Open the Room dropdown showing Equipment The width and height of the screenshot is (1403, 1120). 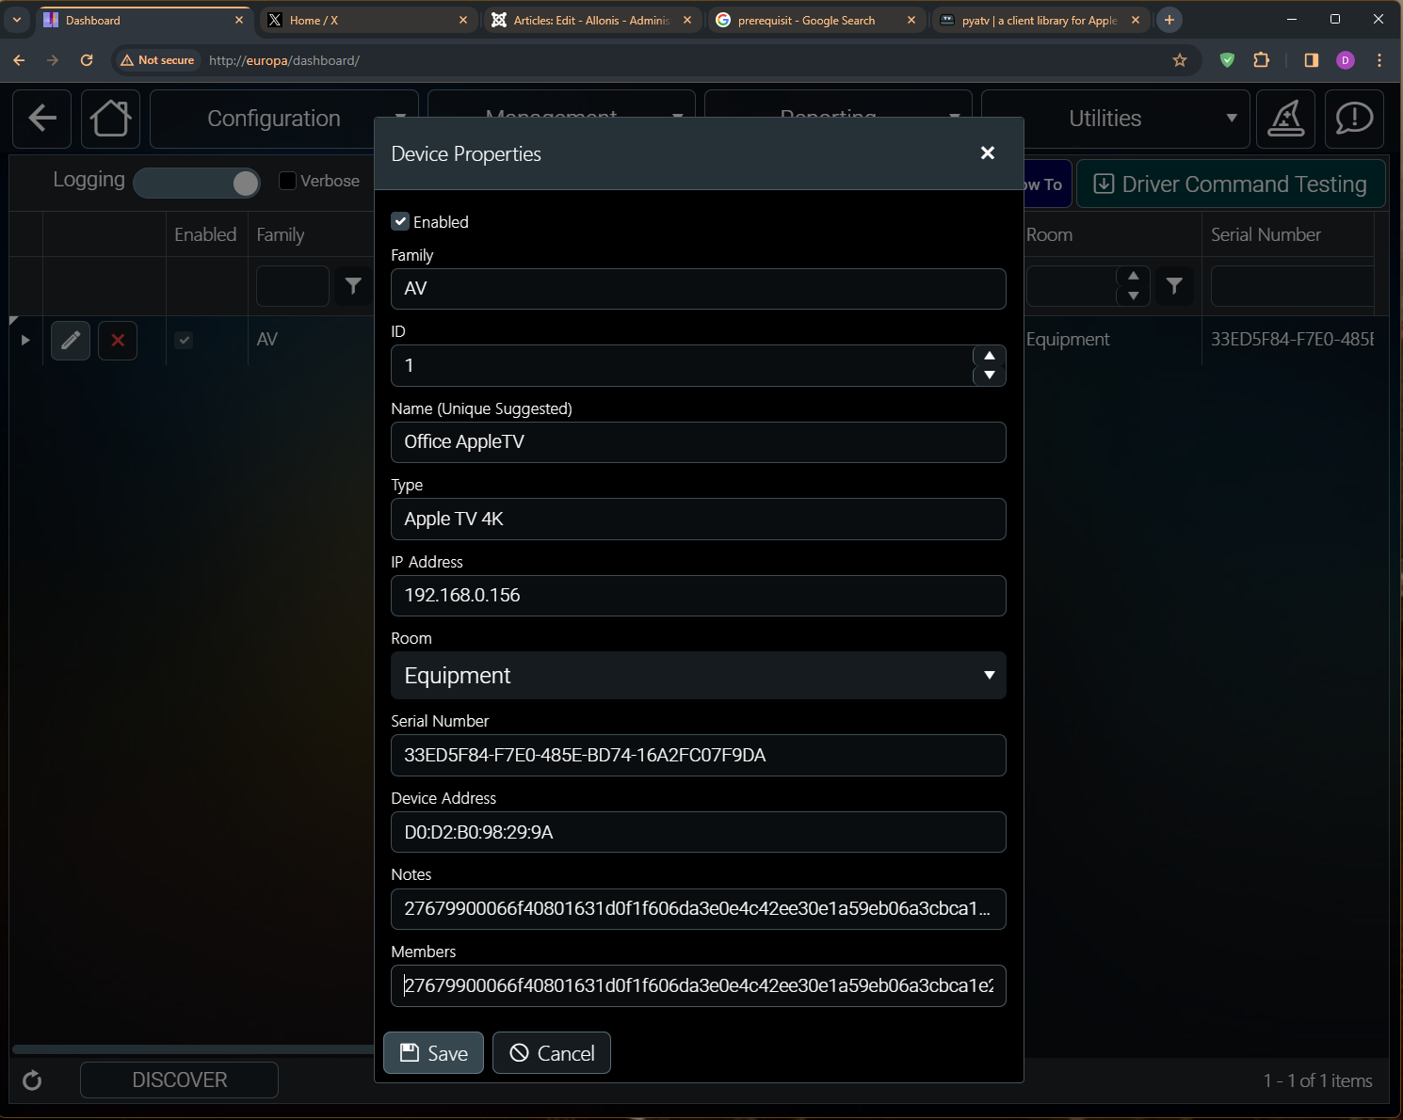699,676
